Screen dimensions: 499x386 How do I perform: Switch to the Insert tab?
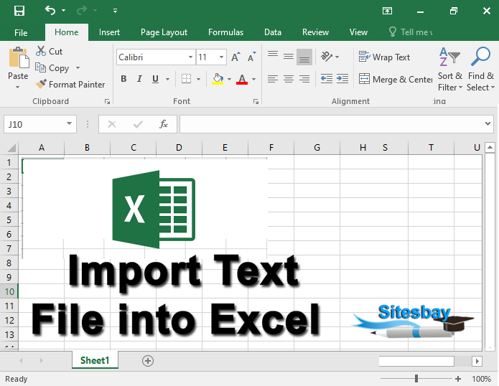[x=109, y=32]
